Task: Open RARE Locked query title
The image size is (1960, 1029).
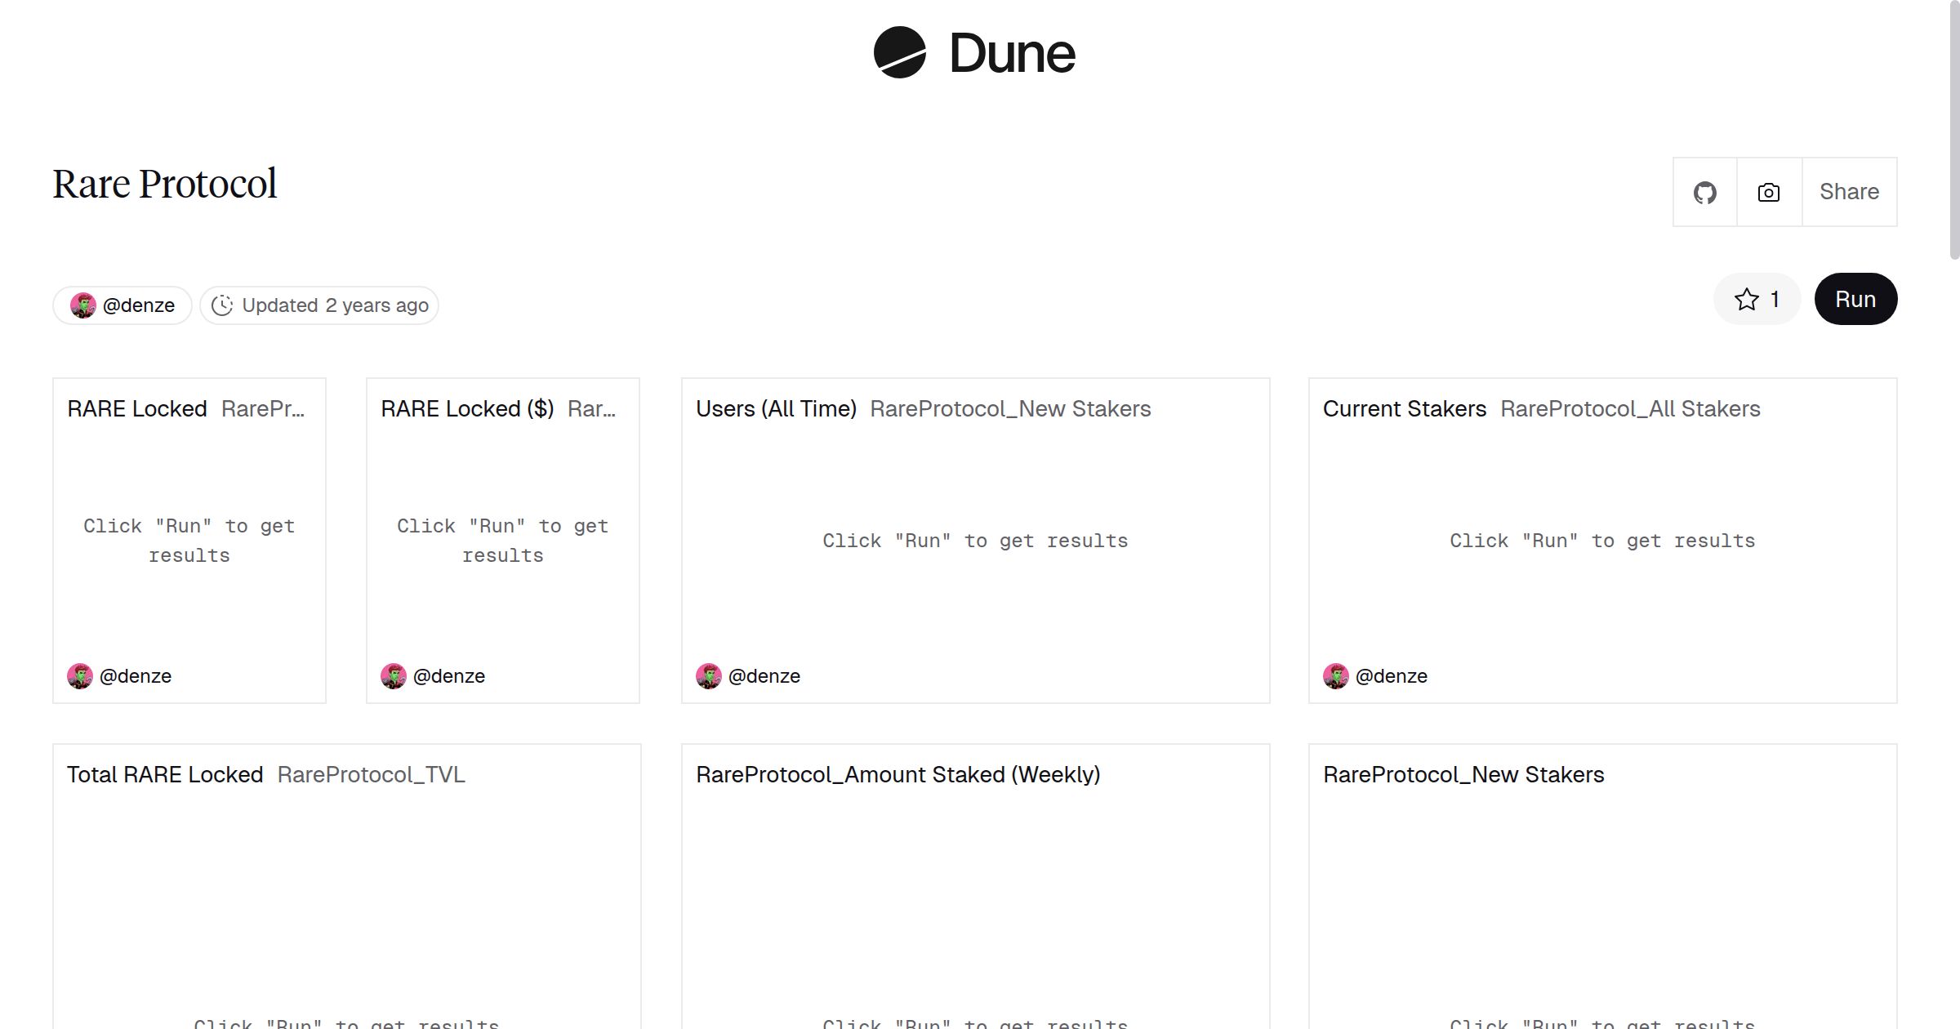Action: pyautogui.click(x=137, y=408)
